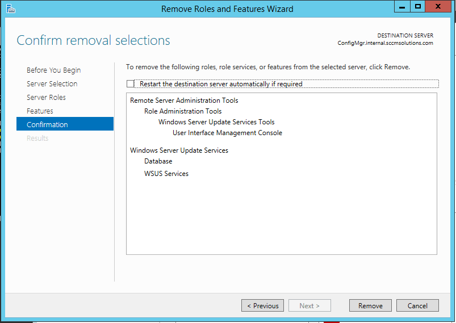Screen dimensions: 456x323
Task: Click User Interface Management Console entry
Action: (227, 133)
